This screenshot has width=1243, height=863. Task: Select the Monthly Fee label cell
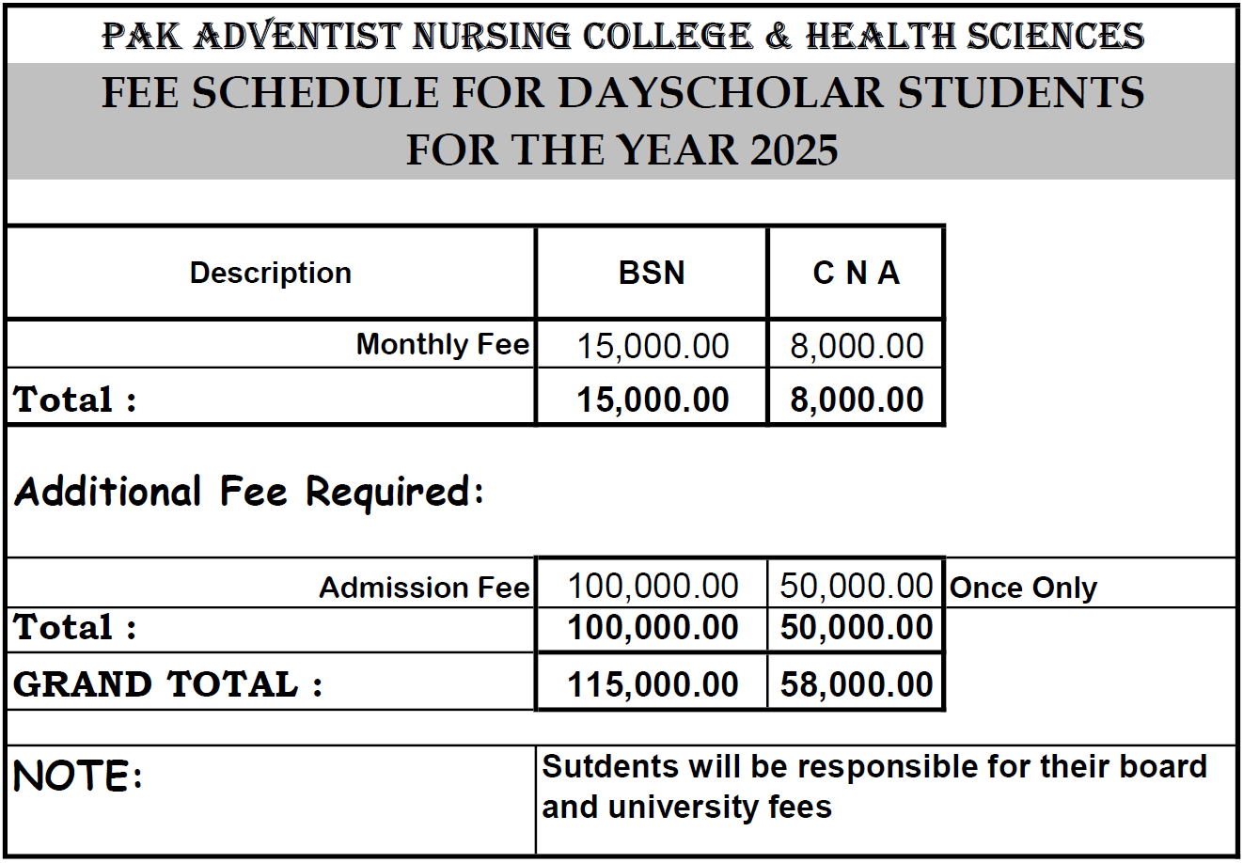pyautogui.click(x=271, y=344)
